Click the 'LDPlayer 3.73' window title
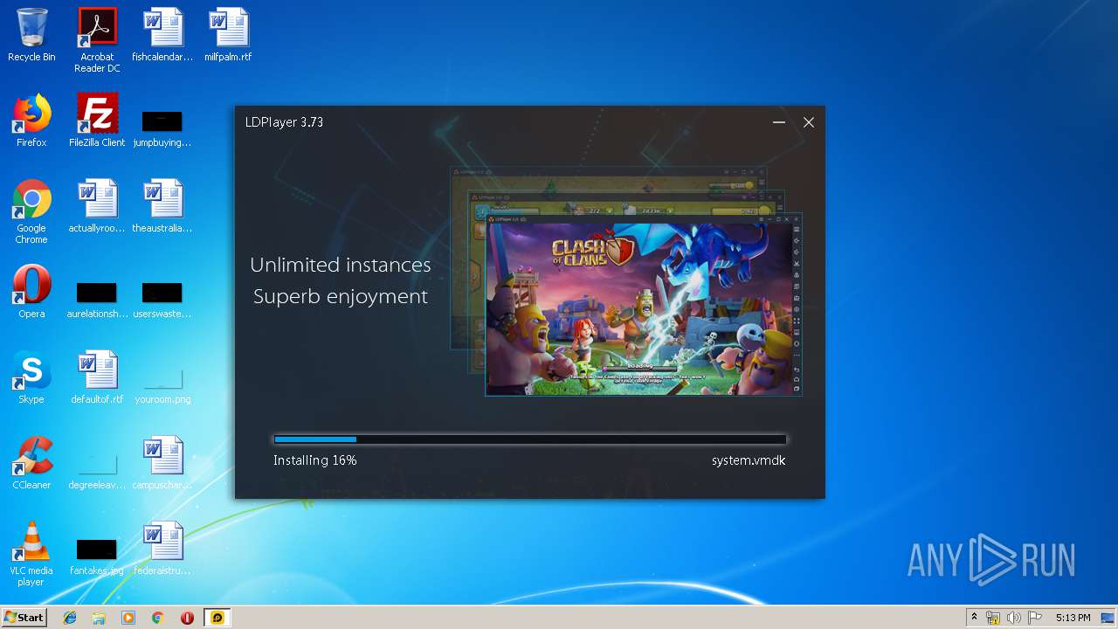Viewport: 1118px width, 629px height. (284, 122)
